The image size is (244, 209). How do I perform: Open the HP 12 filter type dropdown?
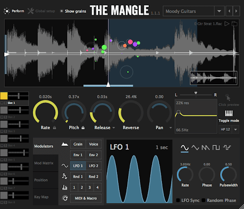pos(235,130)
